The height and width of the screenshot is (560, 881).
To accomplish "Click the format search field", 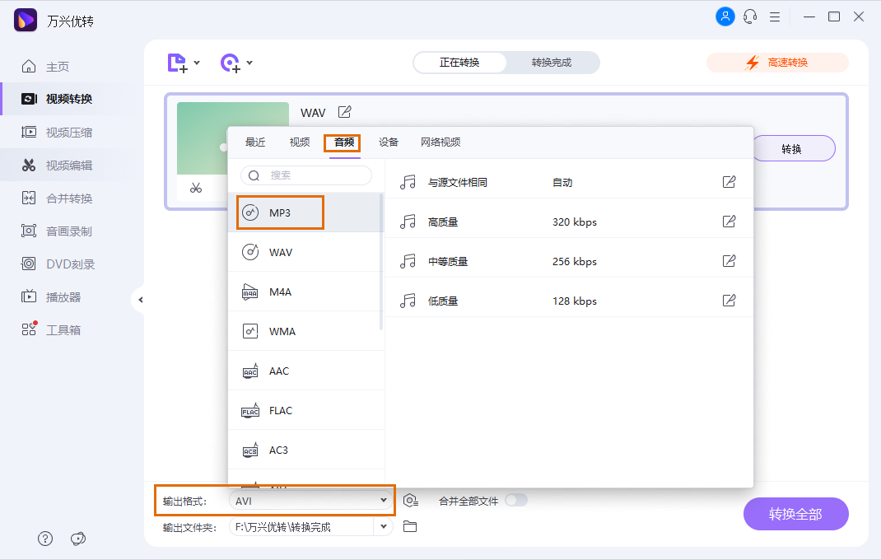I will pyautogui.click(x=306, y=175).
